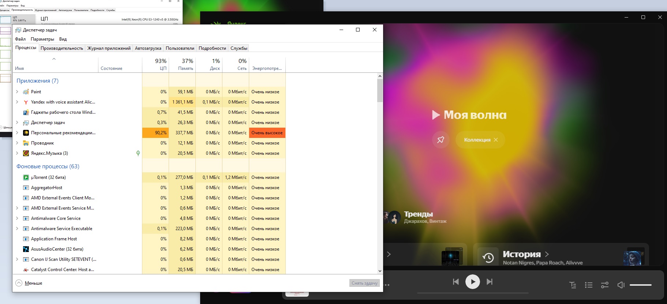Open the Пользователи tab in front Task Manager

(180, 48)
